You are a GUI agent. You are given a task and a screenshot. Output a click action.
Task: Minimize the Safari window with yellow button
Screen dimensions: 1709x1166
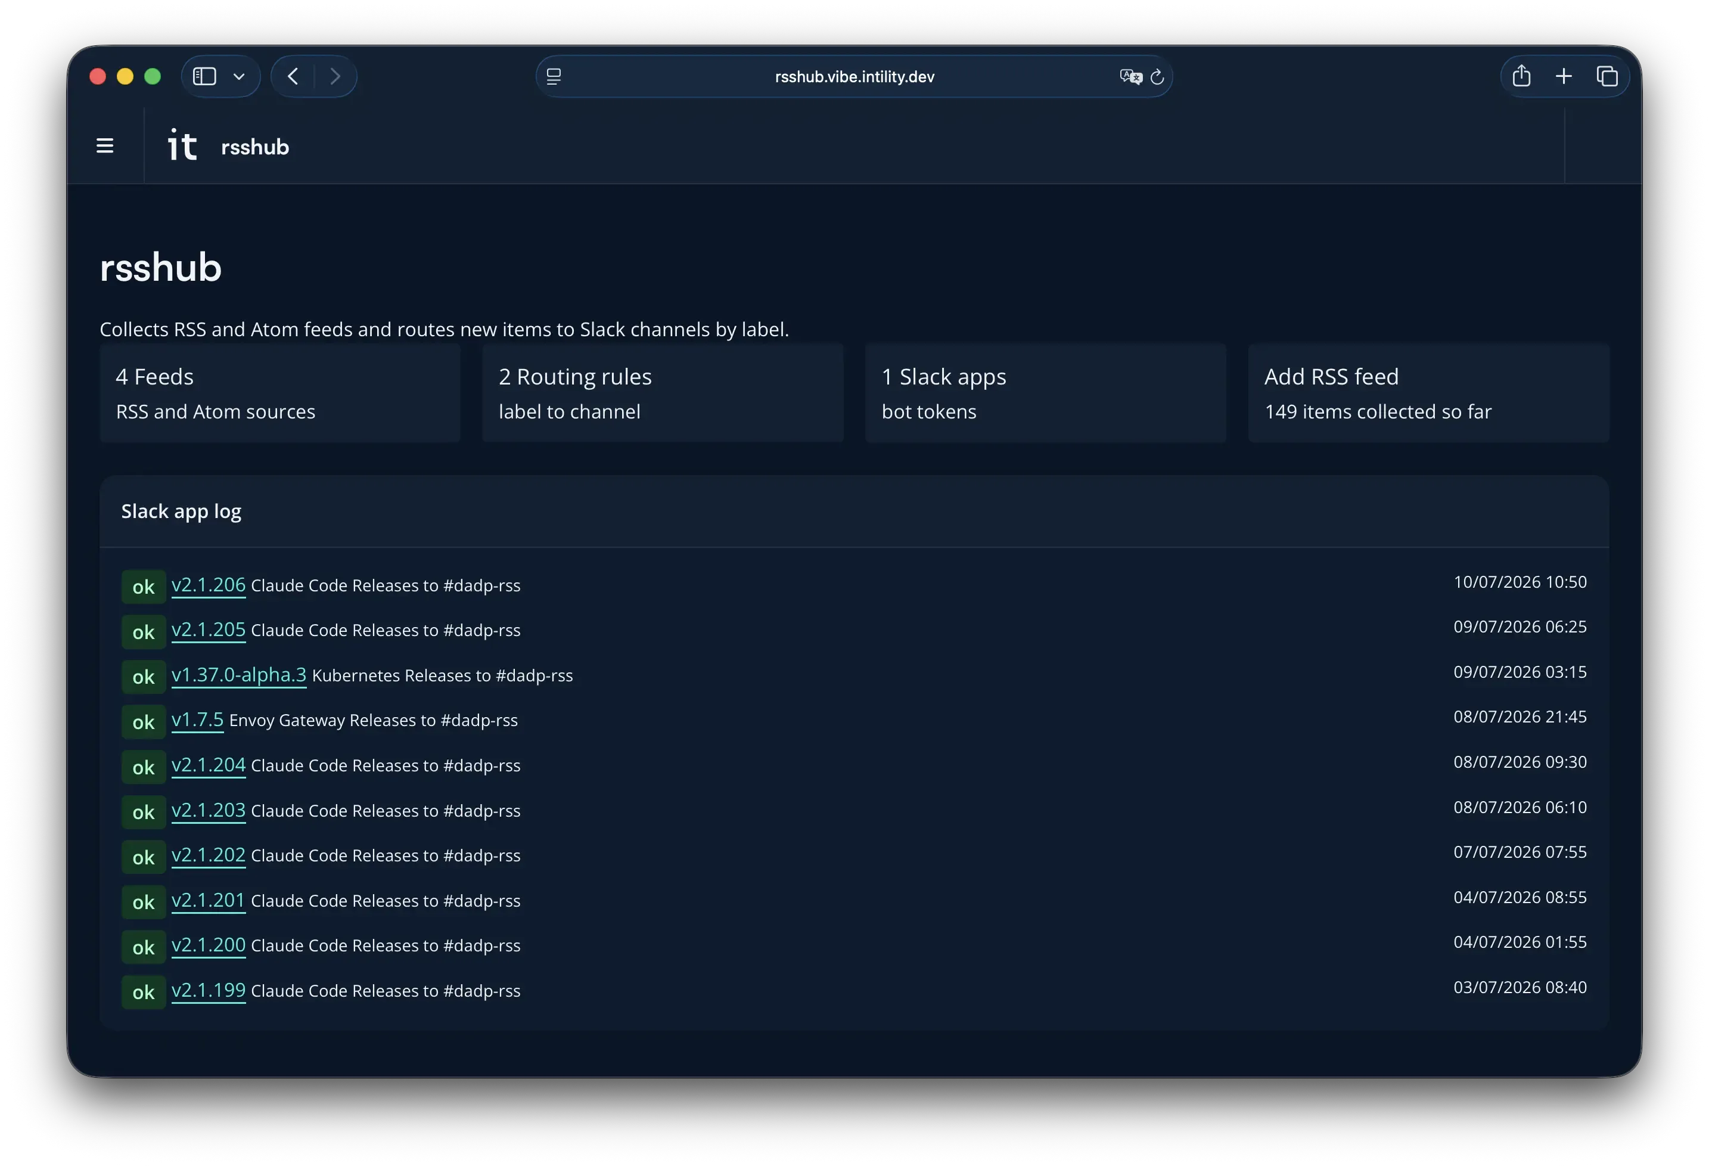(125, 76)
